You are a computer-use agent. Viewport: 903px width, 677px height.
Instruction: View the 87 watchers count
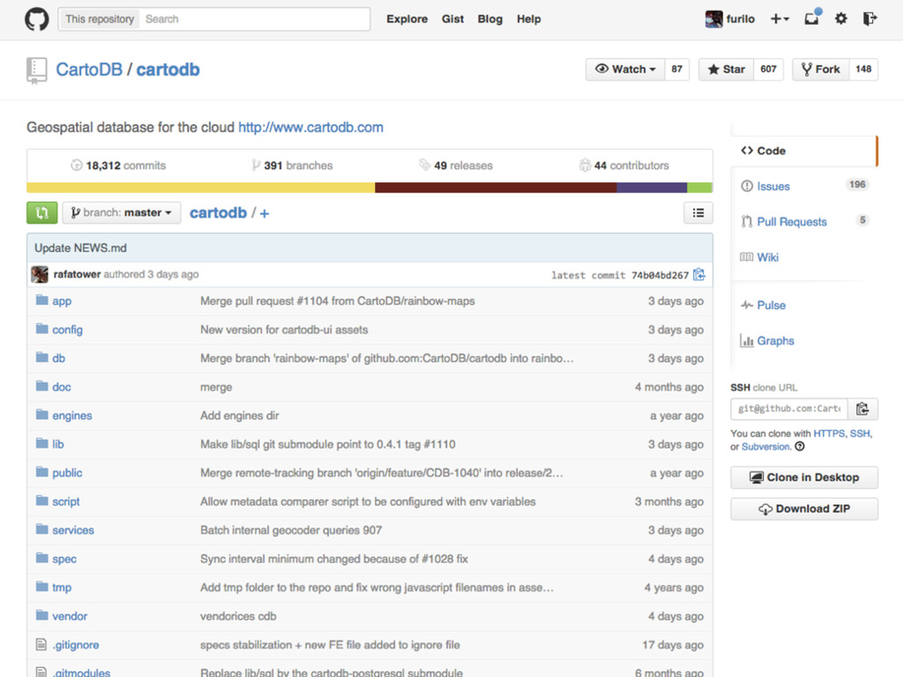coord(676,69)
